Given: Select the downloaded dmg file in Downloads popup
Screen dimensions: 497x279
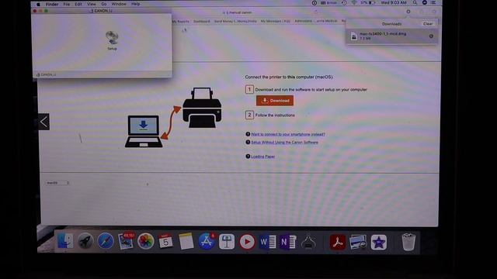Looking at the screenshot, I should coord(391,36).
